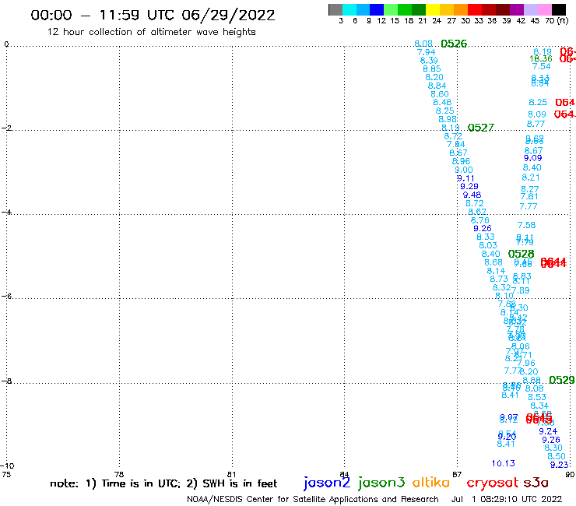Select the purple legend swatch
The image size is (576, 506).
[x=516, y=9]
